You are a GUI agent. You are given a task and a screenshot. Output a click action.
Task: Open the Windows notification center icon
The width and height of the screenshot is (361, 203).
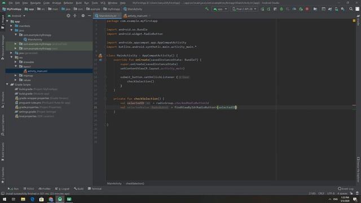[355, 199]
